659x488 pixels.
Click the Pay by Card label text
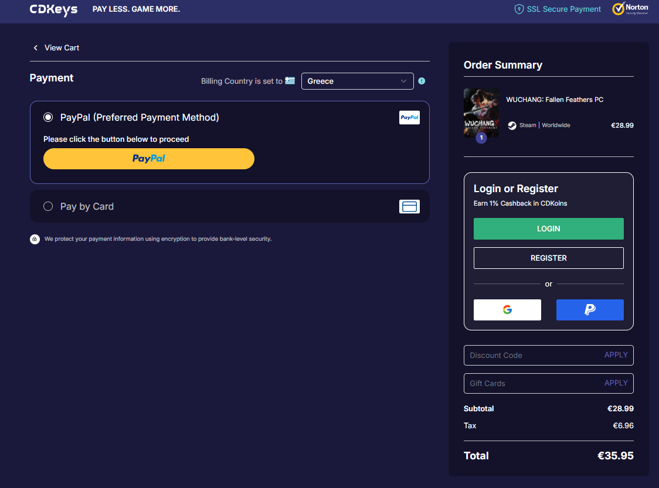coord(87,207)
